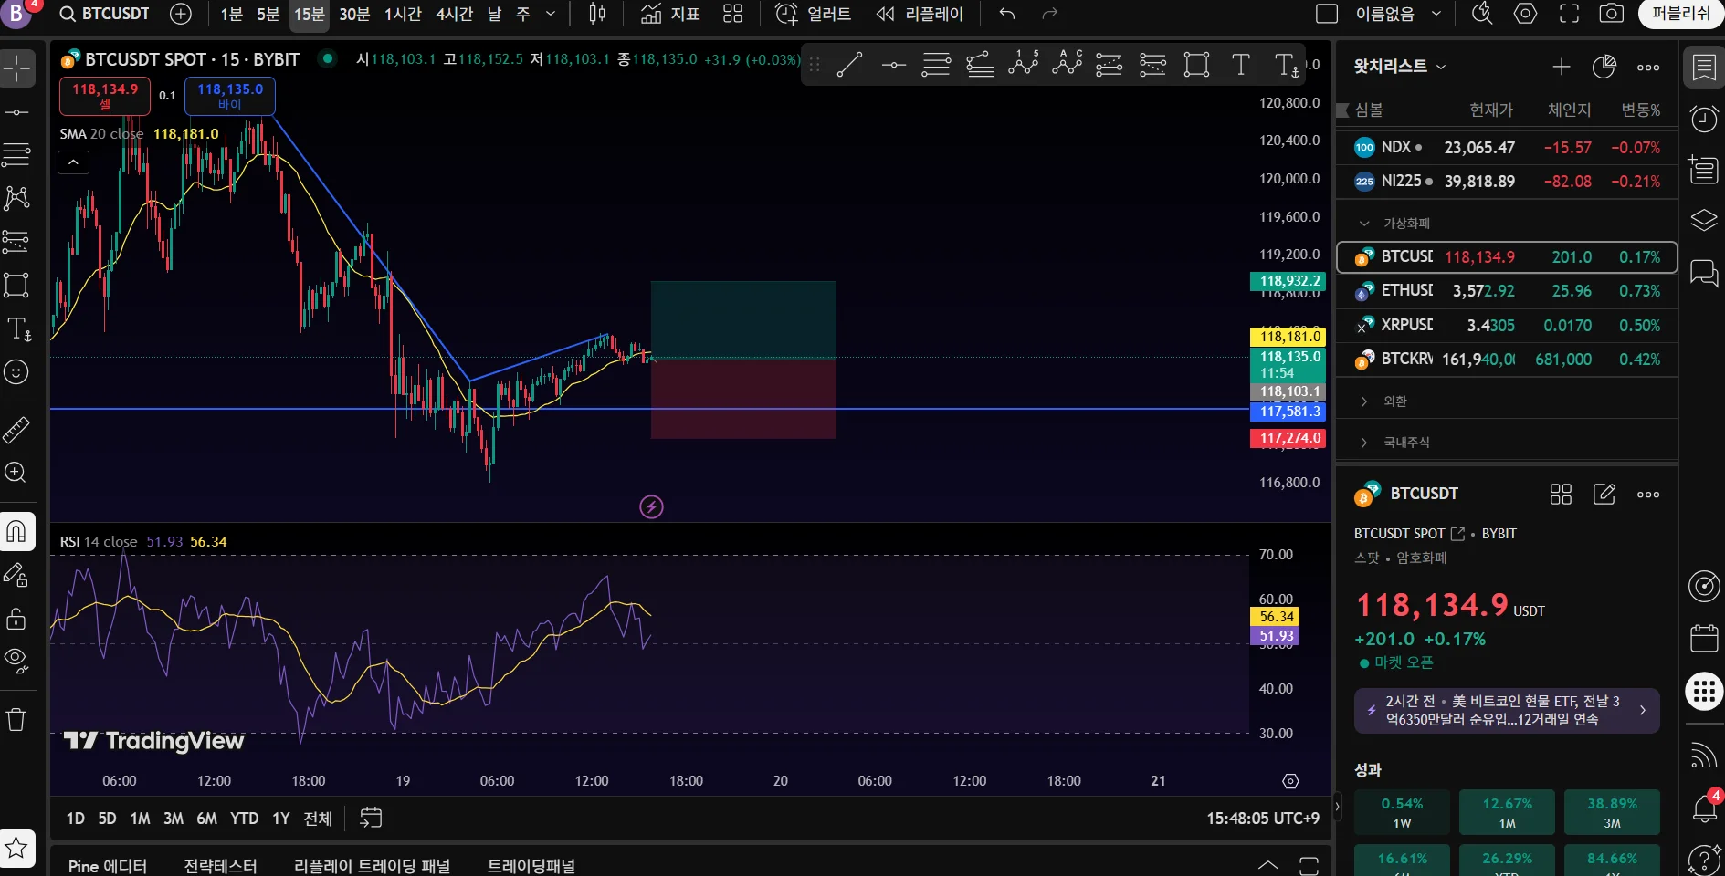Change the candlestick chart type
This screenshot has height=876, width=1725.
pos(597,14)
